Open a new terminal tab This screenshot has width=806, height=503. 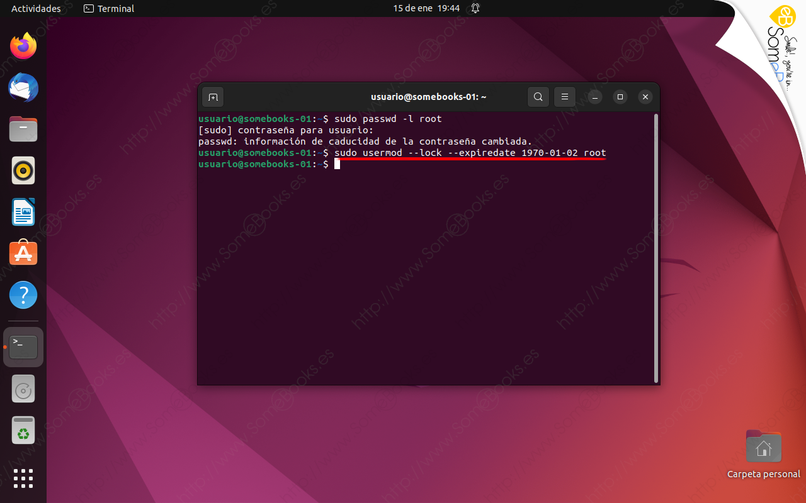pyautogui.click(x=212, y=97)
